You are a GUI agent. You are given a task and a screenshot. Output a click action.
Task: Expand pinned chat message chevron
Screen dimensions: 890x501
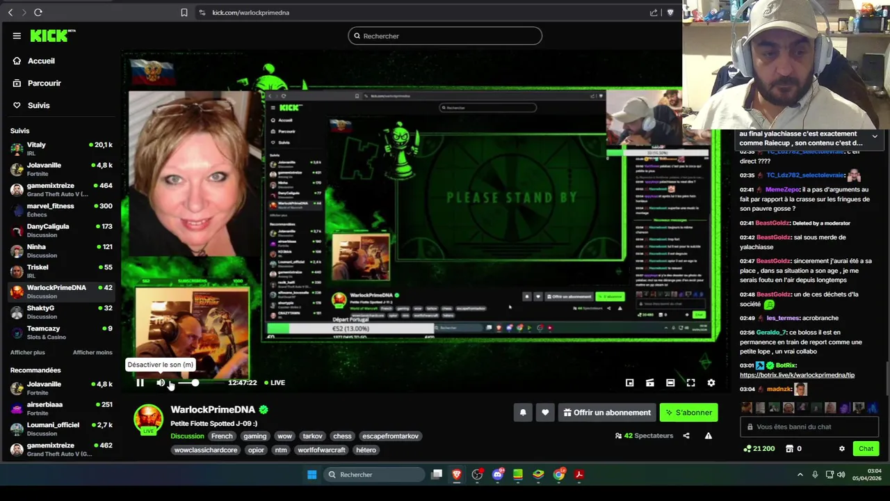click(x=875, y=136)
